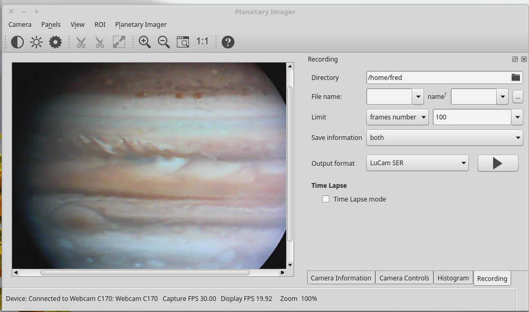Open the brightness control tool
Screen dimensions: 529x312
tap(36, 42)
